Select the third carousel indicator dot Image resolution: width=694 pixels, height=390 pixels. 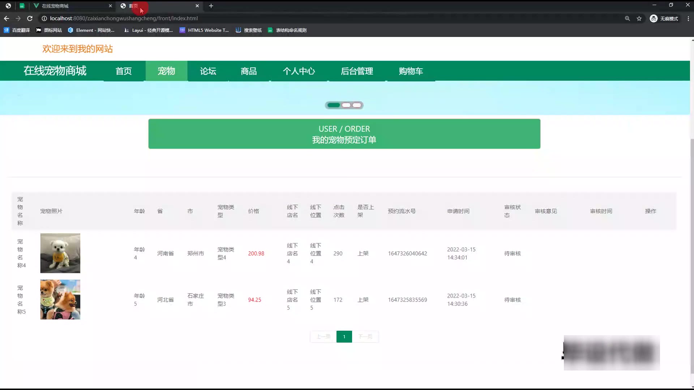click(x=357, y=105)
